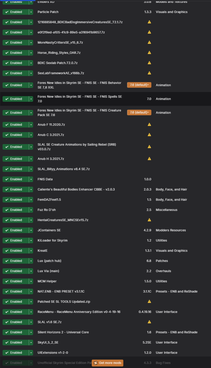Image resolution: width=211 pixels, height=368 pixels.
Task: Toggle Enabled button for Fuz Ro D'oh
Action: pos(15,210)
